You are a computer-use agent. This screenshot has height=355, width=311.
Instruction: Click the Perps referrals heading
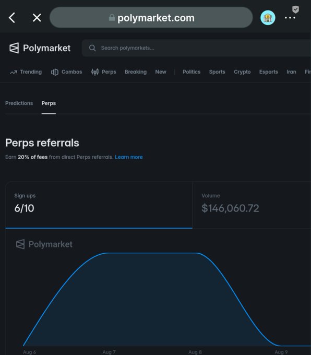pyautogui.click(x=42, y=143)
